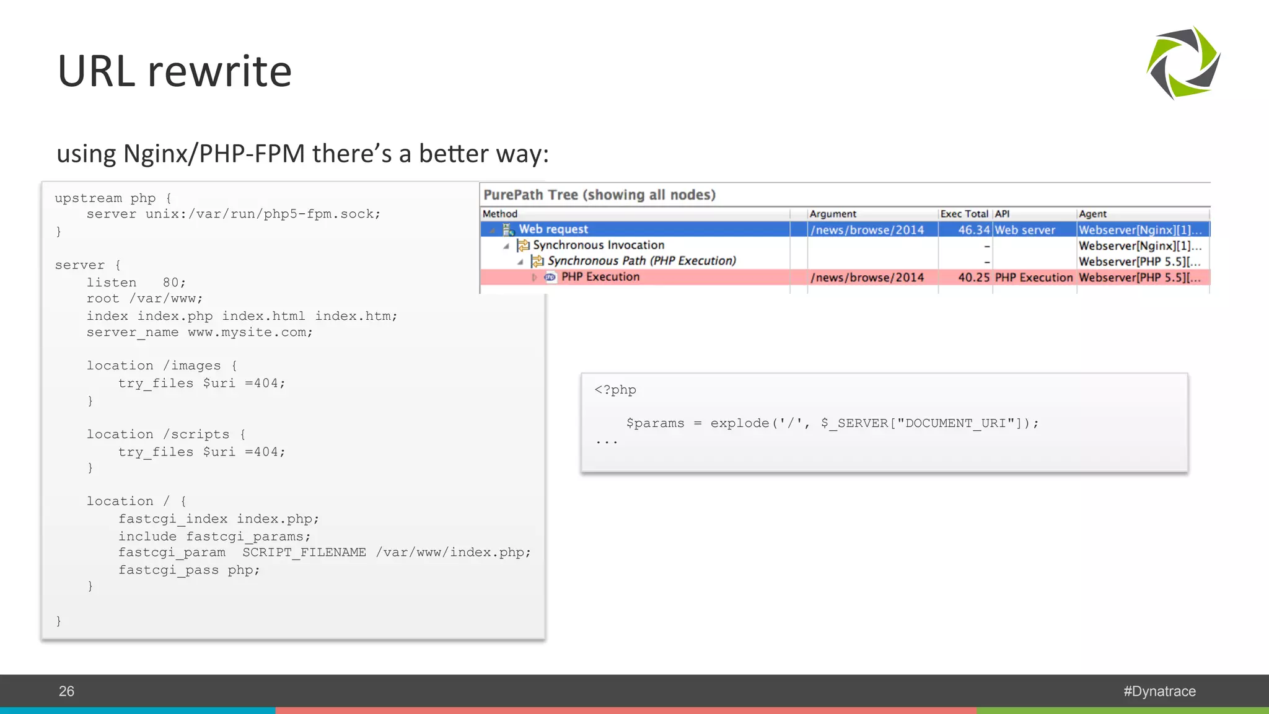Viewport: 1269px width, 714px height.
Task: Click the 'fastcgi_index index.php;' line
Action: (x=219, y=519)
